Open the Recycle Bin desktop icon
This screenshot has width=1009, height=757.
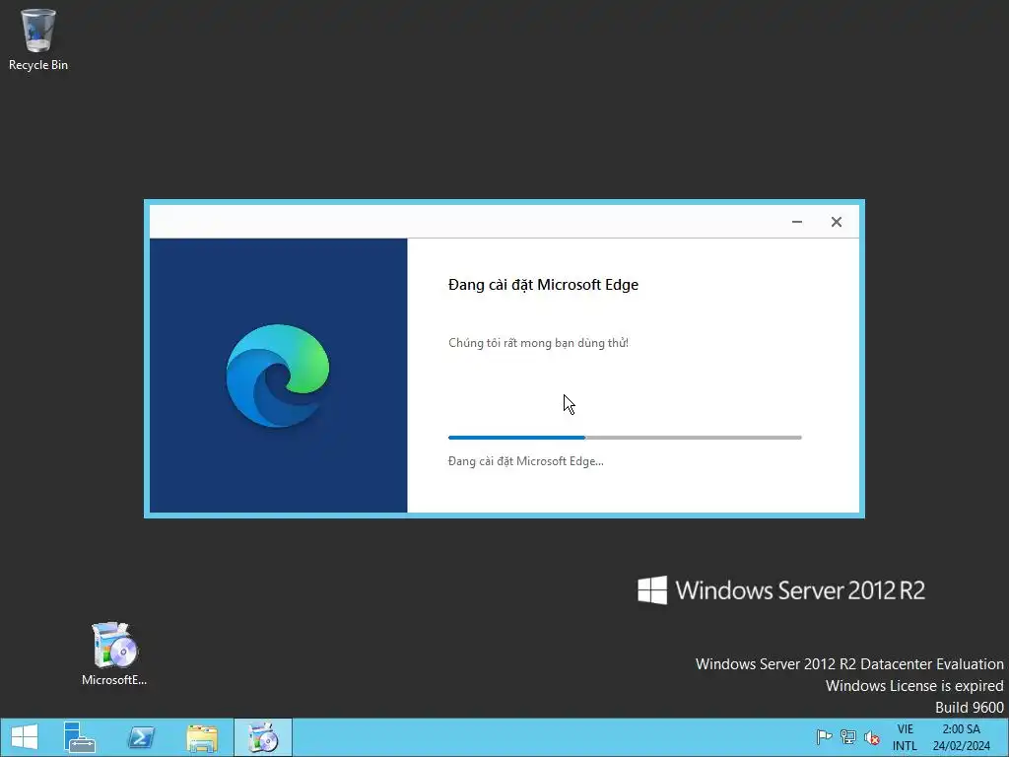(38, 38)
